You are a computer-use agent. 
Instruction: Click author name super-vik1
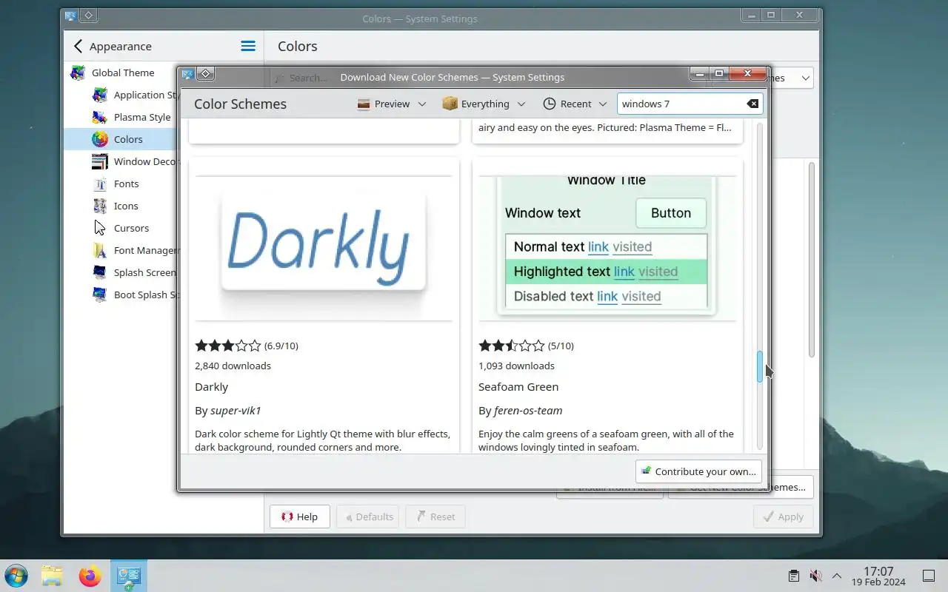(x=236, y=410)
